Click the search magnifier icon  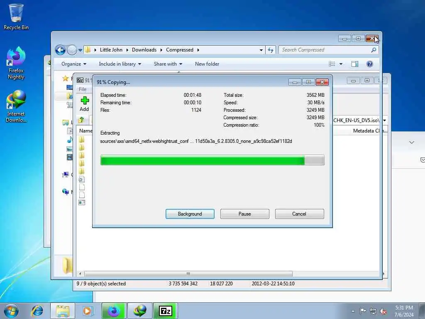point(374,50)
